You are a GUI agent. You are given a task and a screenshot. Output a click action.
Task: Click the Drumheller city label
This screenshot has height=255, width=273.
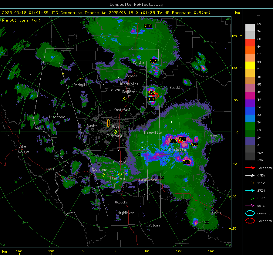[178, 149]
